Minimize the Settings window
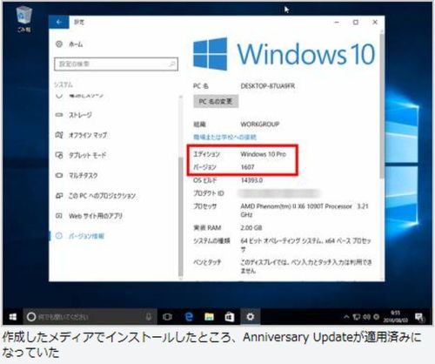Viewport: 435px width, 364px height. 337,22
